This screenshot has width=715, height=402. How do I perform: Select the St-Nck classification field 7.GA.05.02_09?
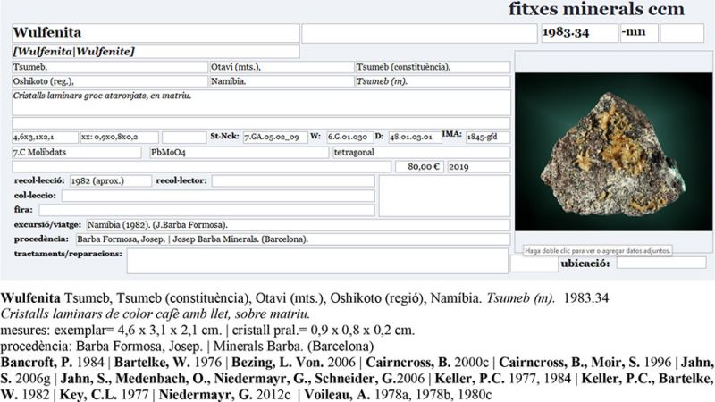(275, 137)
